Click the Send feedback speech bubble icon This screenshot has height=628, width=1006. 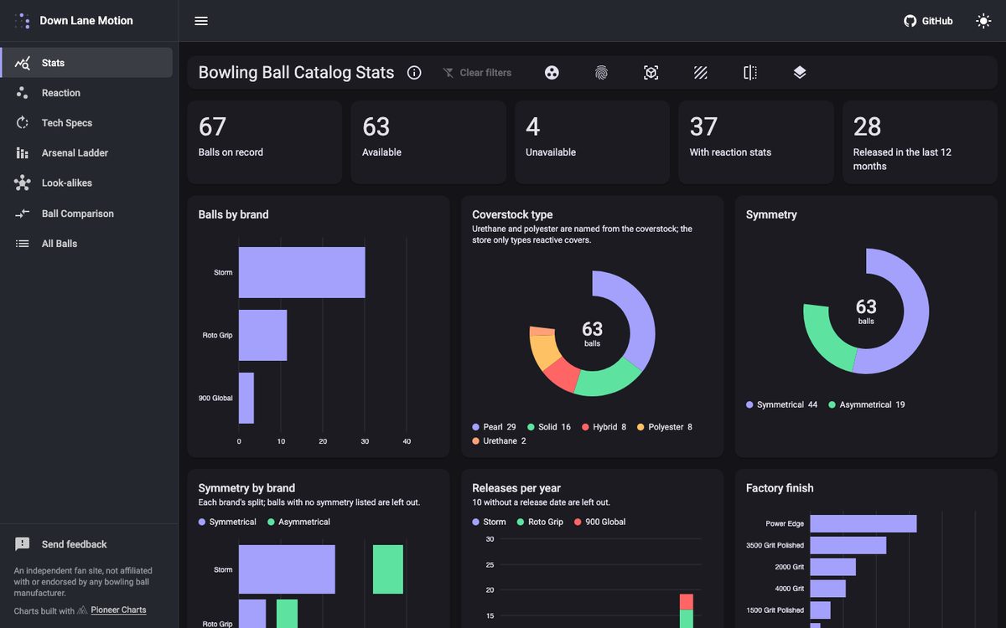(23, 544)
